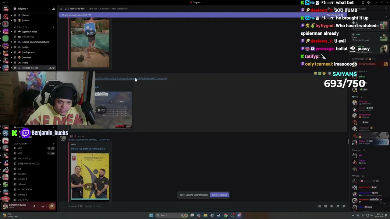Viewport: 390px width, 219px height.
Task: Toggle microphone mute in user panel
Action: tap(34, 206)
